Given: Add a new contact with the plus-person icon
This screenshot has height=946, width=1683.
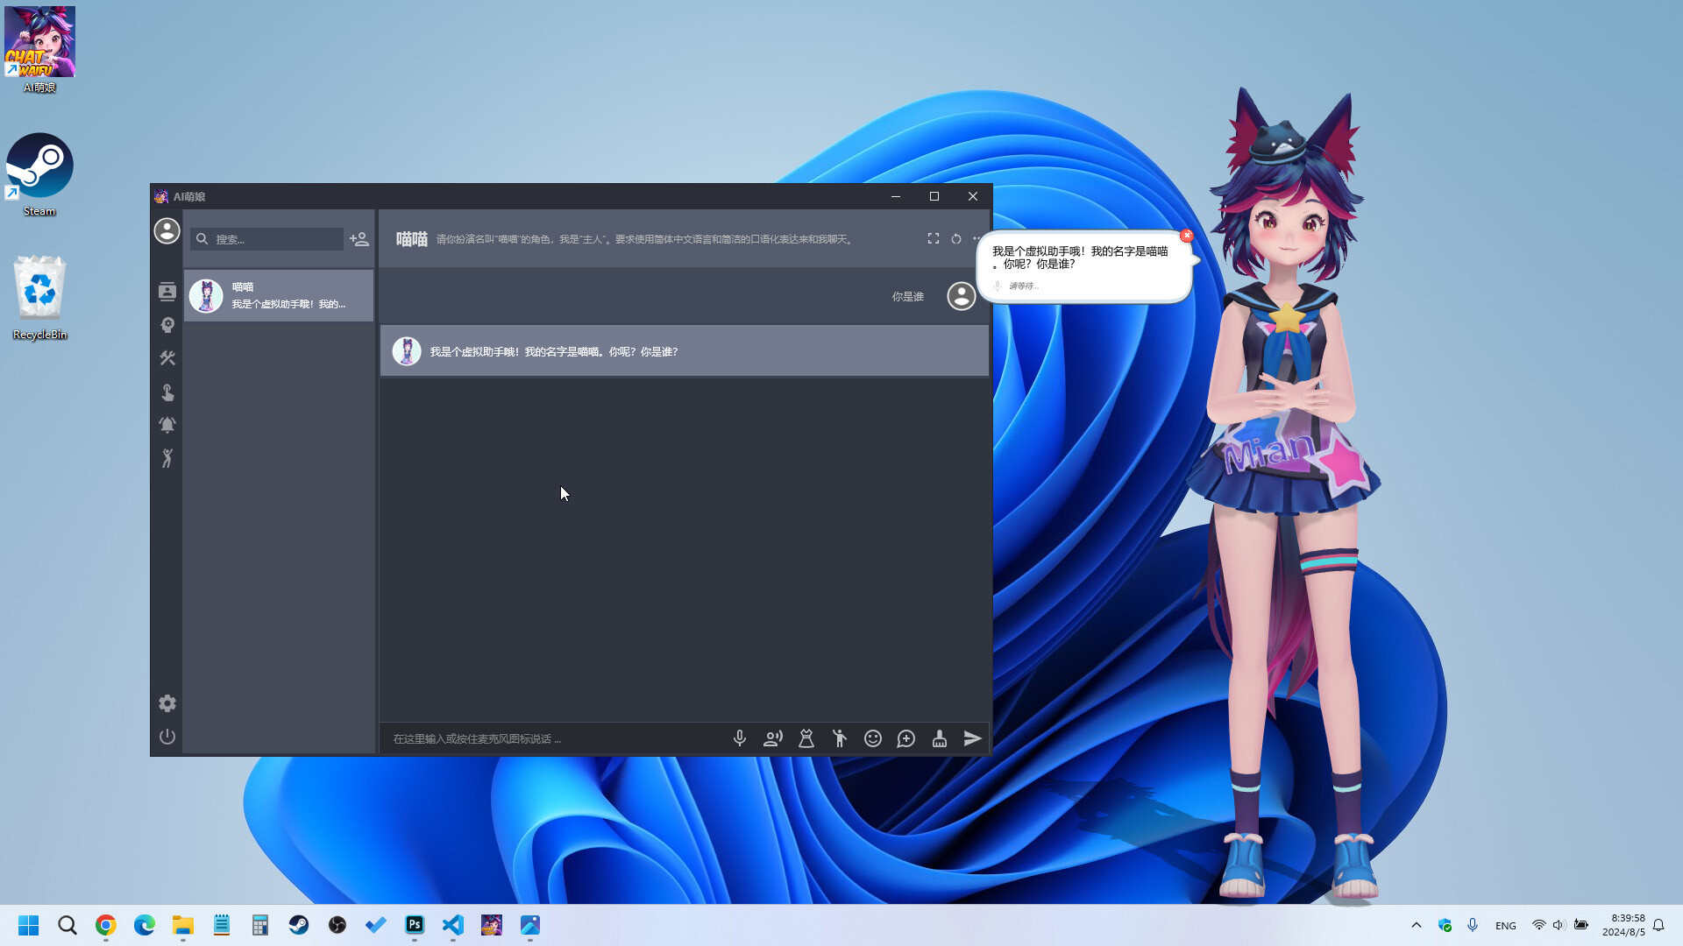Looking at the screenshot, I should 358,238.
